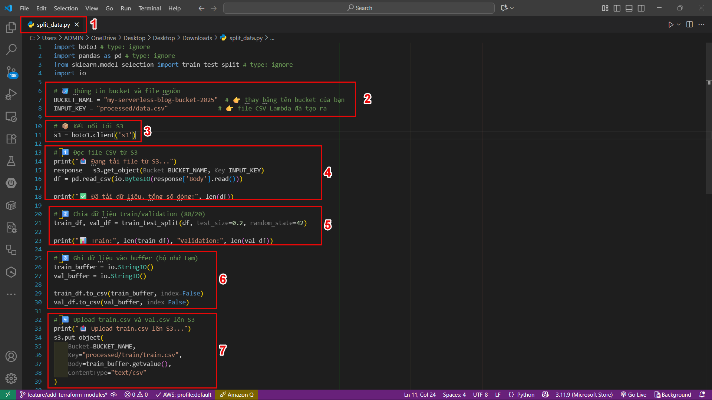Open Copilot status icon in status bar

tap(545, 394)
